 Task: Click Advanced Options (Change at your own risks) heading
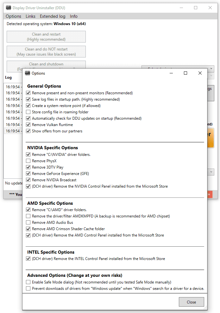tap(75, 275)
